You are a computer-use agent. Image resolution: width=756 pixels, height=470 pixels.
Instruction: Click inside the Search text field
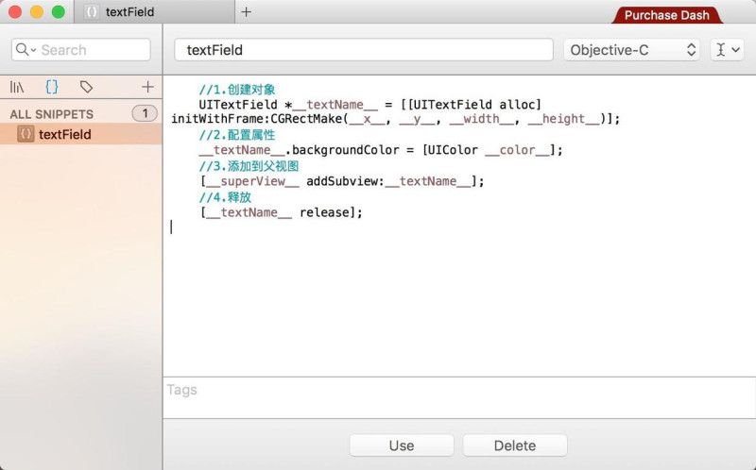pyautogui.click(x=90, y=50)
